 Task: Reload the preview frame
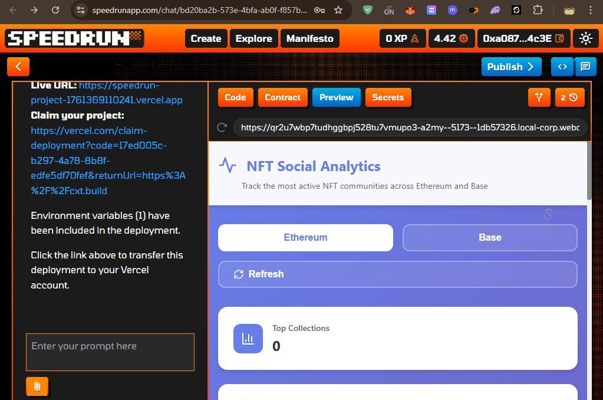(x=222, y=127)
